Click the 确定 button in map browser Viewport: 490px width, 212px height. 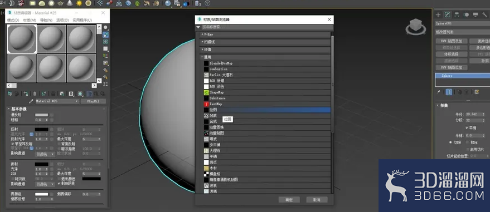(x=289, y=200)
